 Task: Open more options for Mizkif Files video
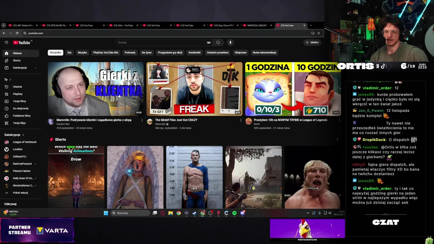coord(241,120)
